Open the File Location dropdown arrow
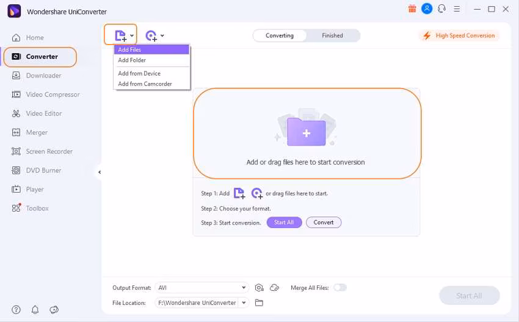 [244, 303]
